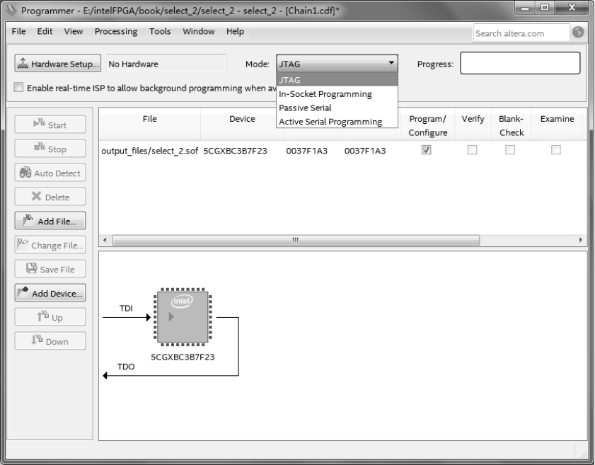The height and width of the screenshot is (465, 595).
Task: Open the Tools menu
Action: [160, 31]
